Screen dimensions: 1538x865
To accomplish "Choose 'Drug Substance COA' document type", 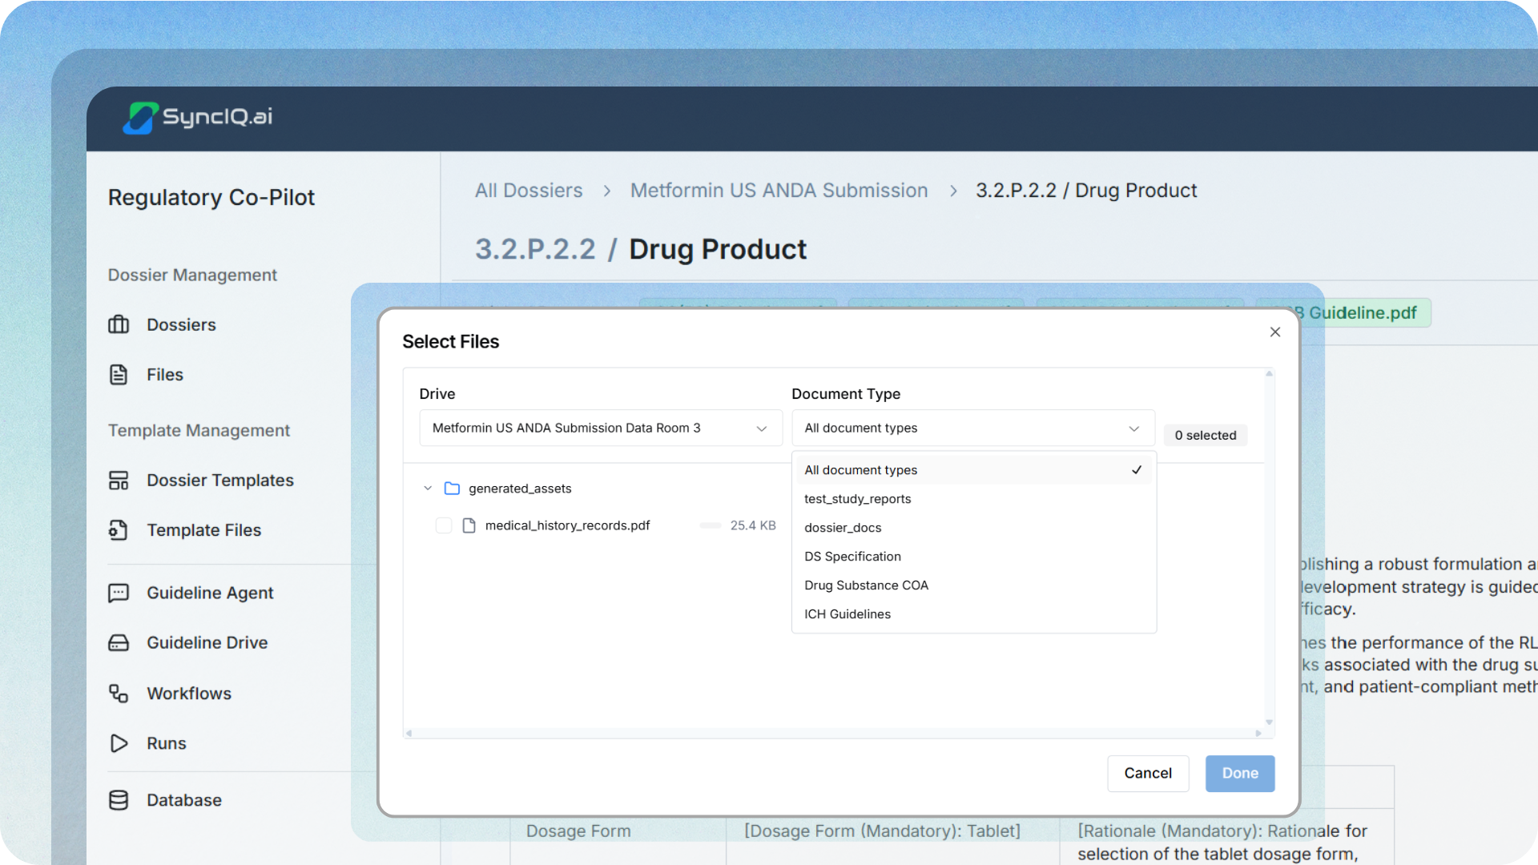I will pyautogui.click(x=866, y=585).
